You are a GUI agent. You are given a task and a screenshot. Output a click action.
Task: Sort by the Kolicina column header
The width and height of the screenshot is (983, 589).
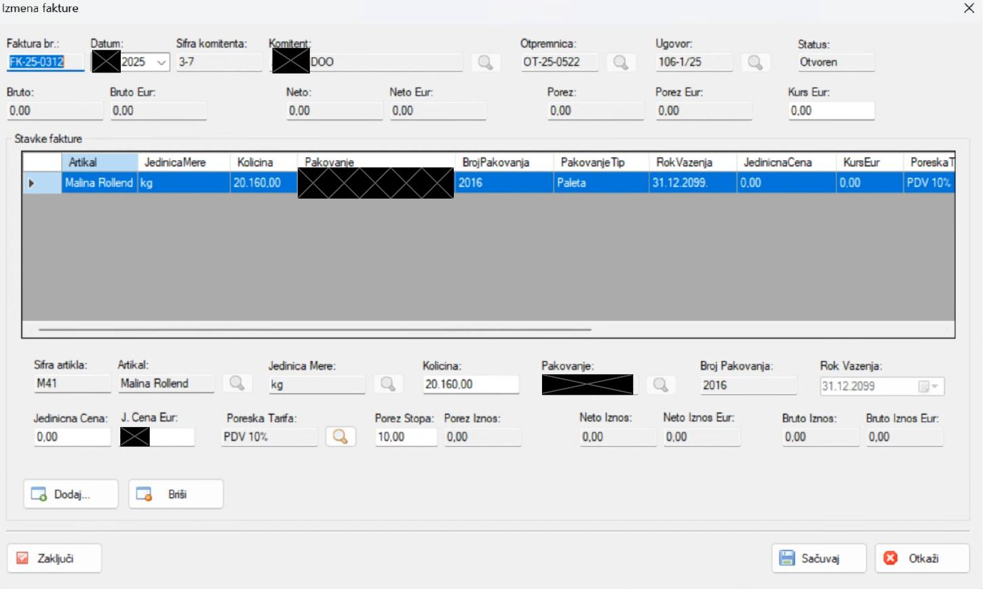[x=263, y=163]
